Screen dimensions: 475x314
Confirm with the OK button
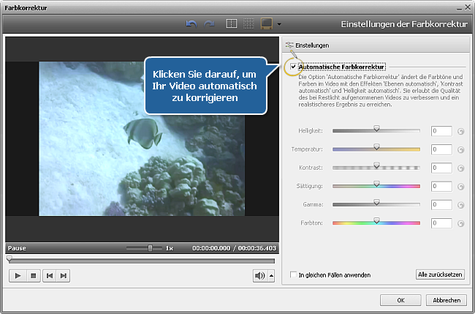pos(400,300)
